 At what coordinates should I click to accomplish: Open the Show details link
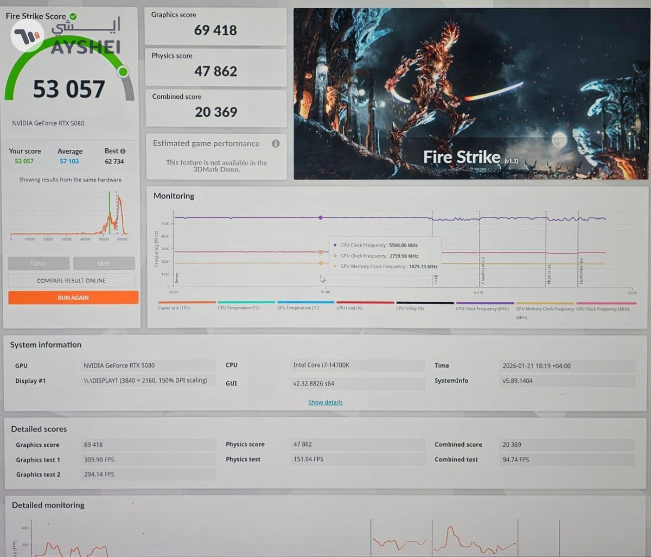click(x=325, y=402)
